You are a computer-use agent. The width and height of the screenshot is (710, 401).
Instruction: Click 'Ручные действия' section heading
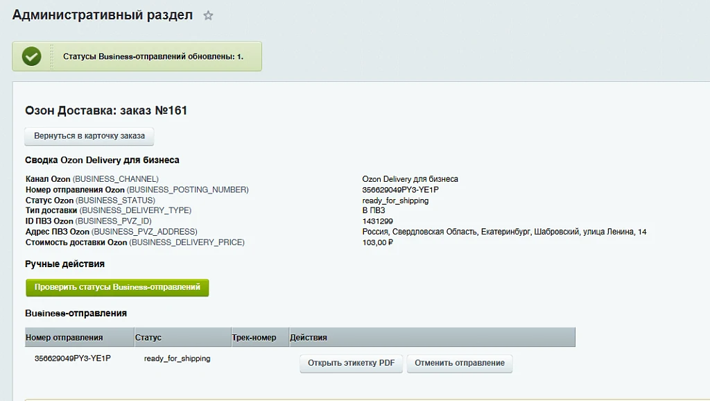pos(64,264)
